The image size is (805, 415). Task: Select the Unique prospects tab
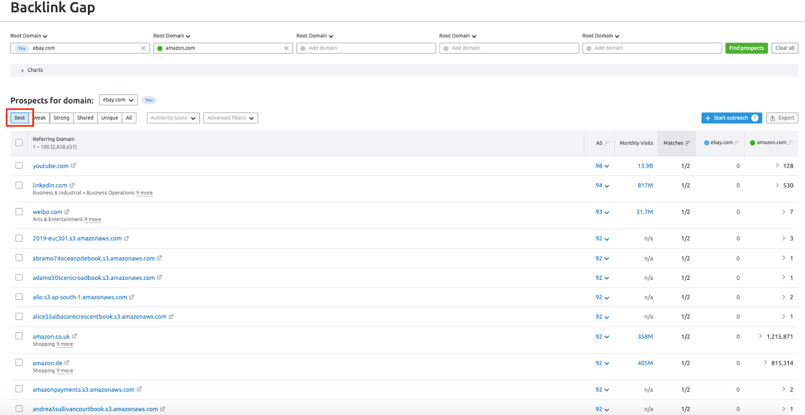tap(109, 118)
